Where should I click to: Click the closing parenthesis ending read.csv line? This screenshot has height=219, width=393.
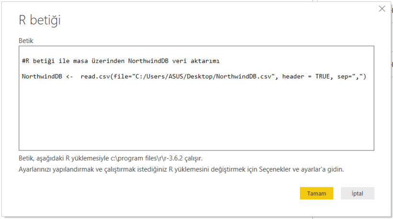point(365,77)
